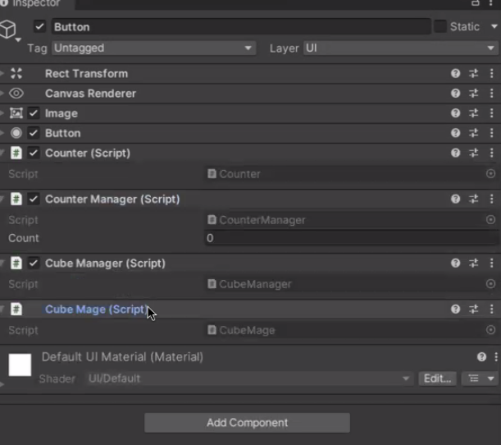The image size is (501, 445).
Task: Disable the Cube Manager (Script) checkbox
Action: [34, 263]
